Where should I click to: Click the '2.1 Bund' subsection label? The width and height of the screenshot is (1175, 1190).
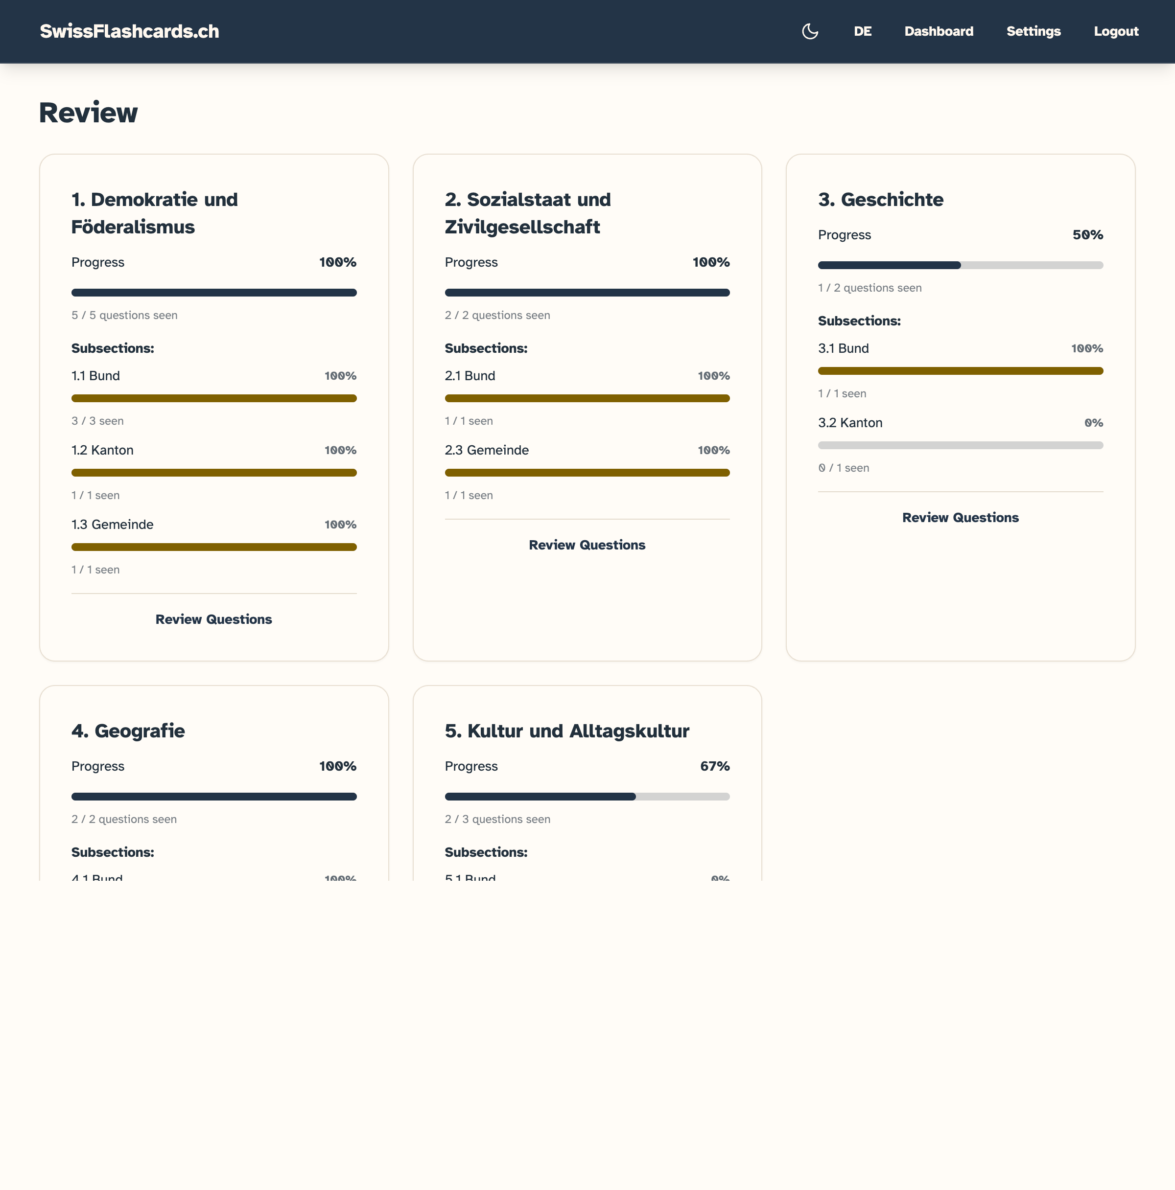tap(470, 376)
